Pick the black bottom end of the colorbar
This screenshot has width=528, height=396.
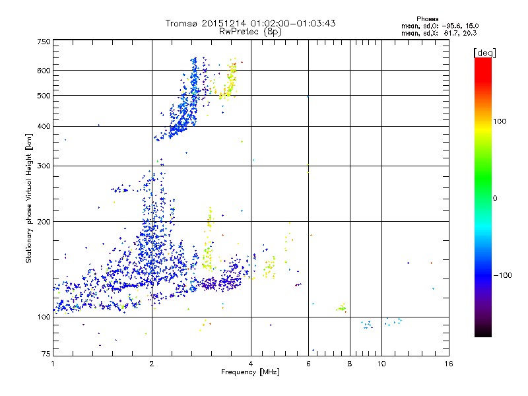pos(483,333)
